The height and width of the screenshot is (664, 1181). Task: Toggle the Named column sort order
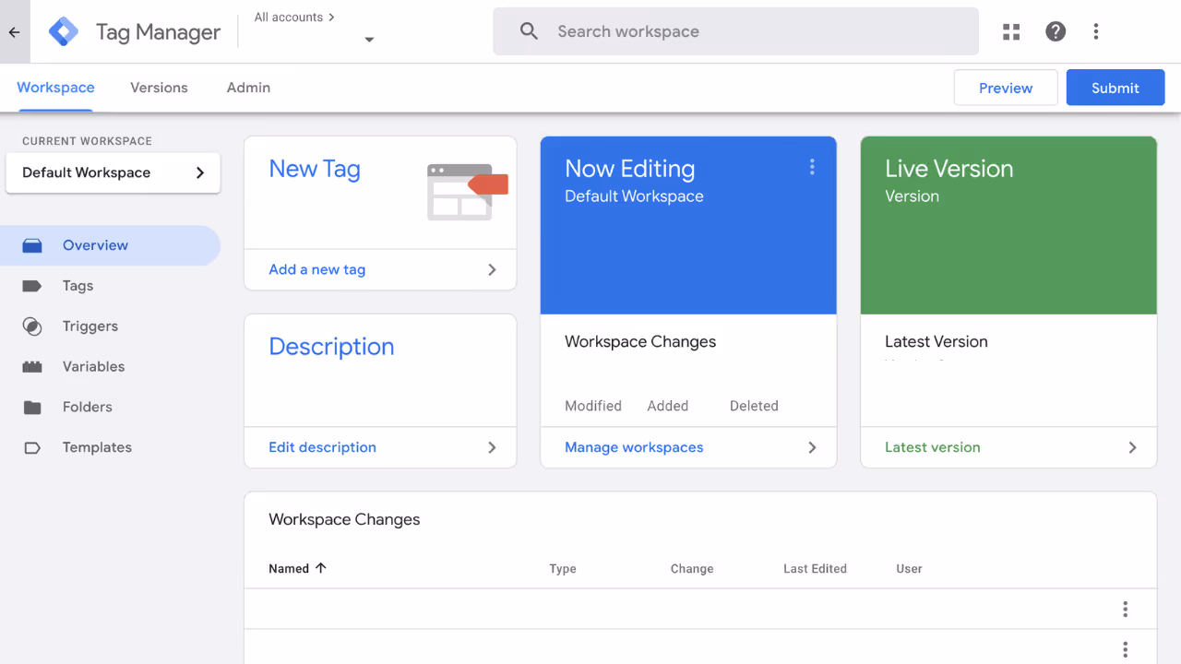coord(297,568)
